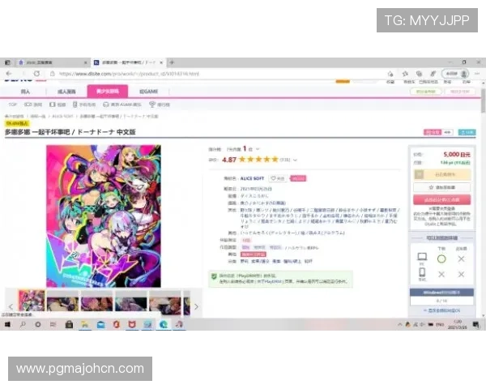Click the pink button near the title

[433, 132]
